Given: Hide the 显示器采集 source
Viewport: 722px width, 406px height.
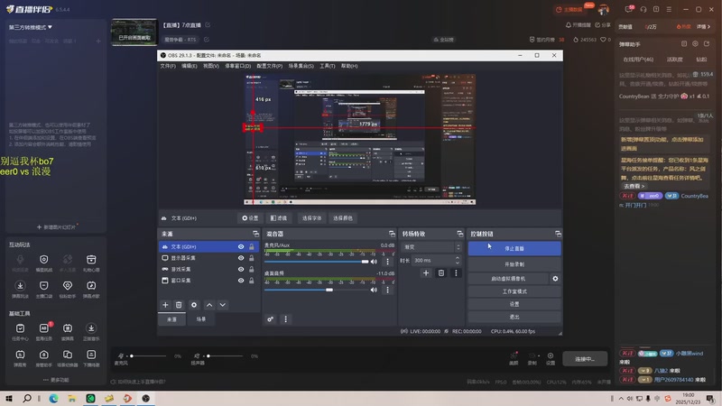Looking at the screenshot, I should (x=241, y=258).
